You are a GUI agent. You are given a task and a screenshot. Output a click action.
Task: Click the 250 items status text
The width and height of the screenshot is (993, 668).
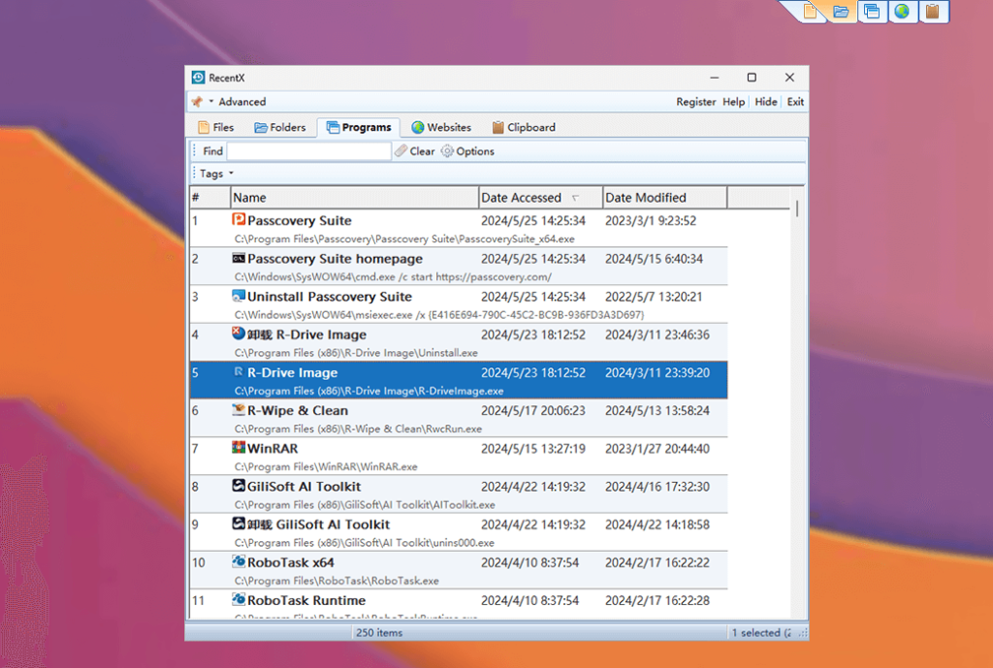tap(379, 632)
